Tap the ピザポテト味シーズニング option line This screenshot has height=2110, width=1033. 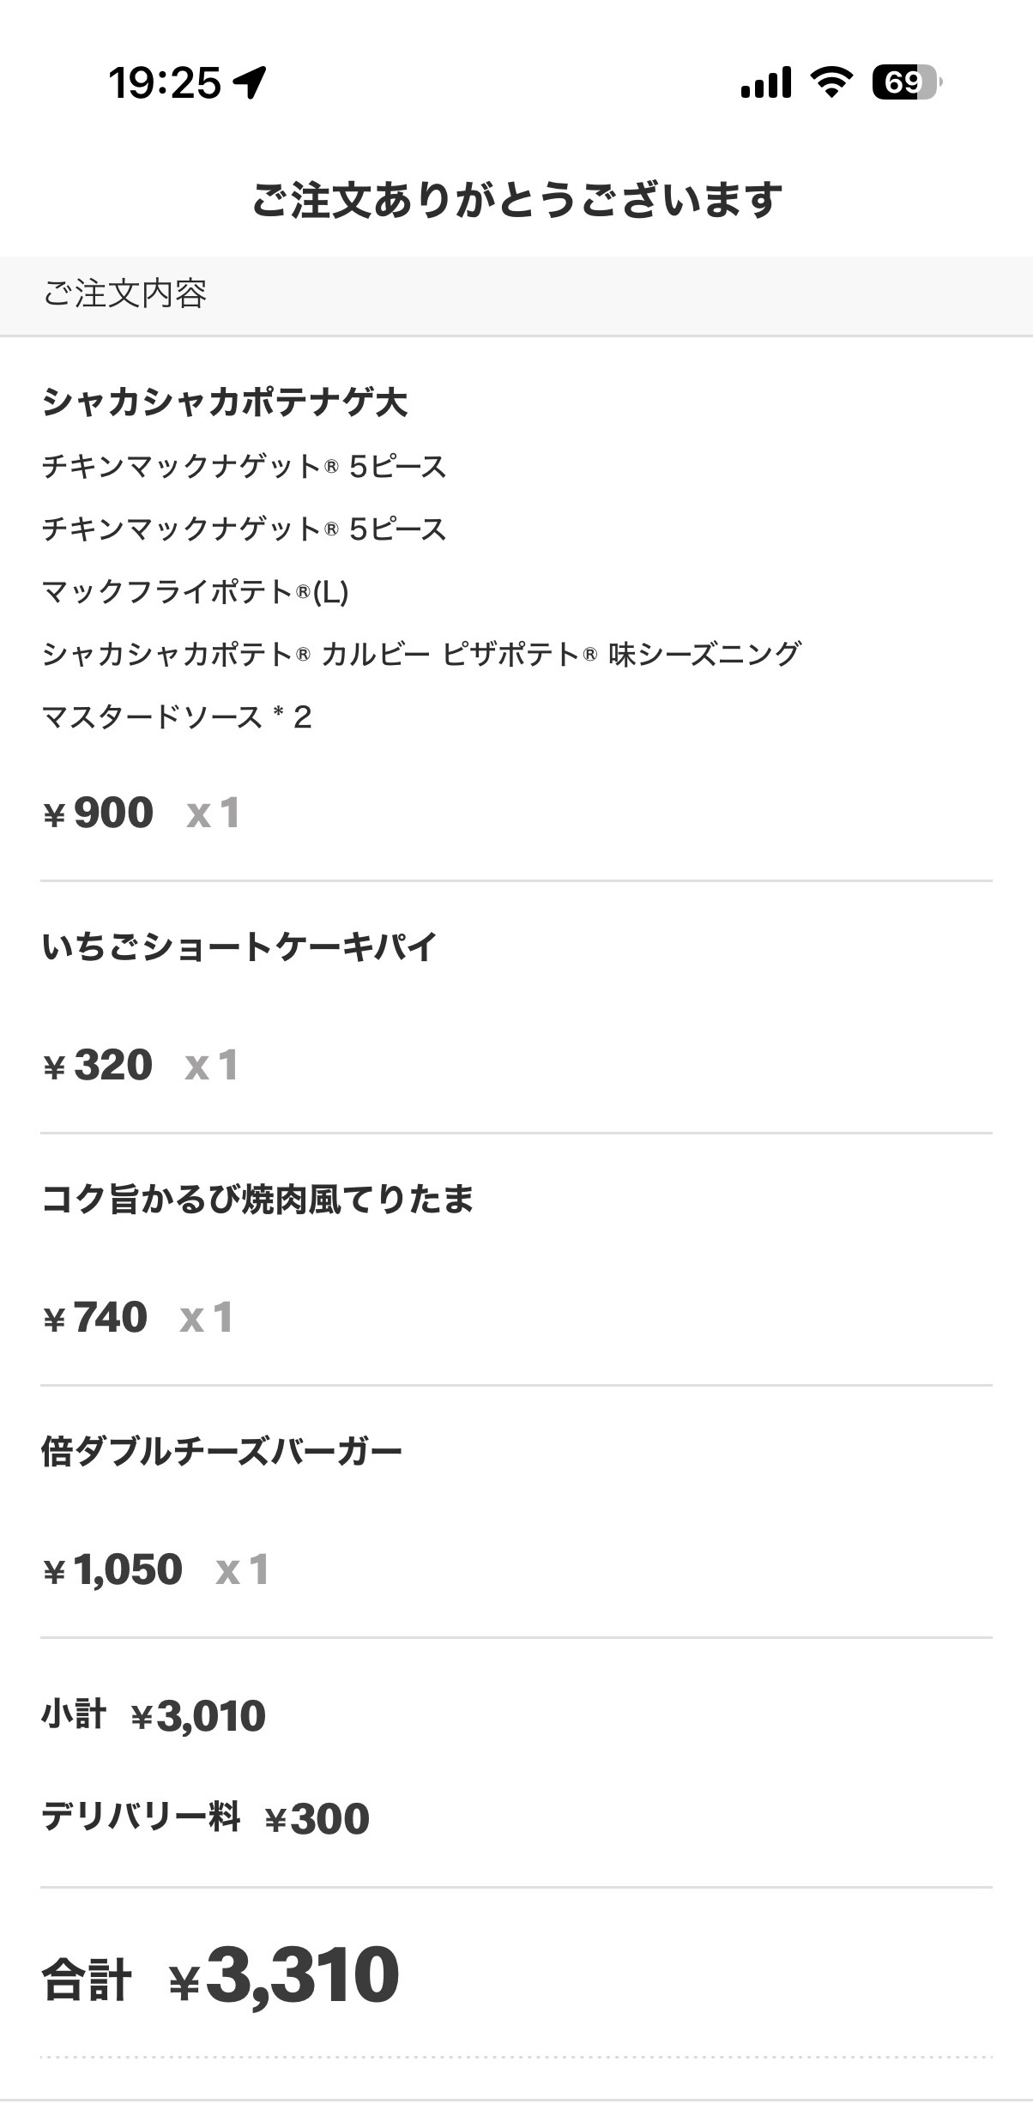click(421, 654)
